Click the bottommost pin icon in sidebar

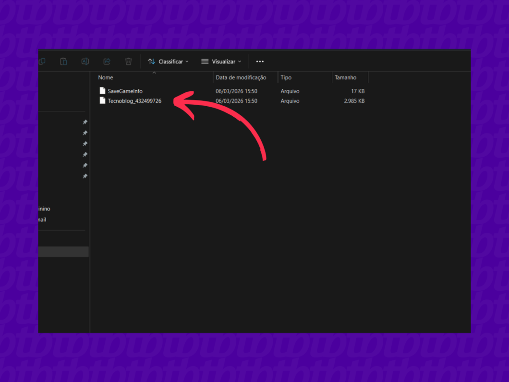click(85, 176)
